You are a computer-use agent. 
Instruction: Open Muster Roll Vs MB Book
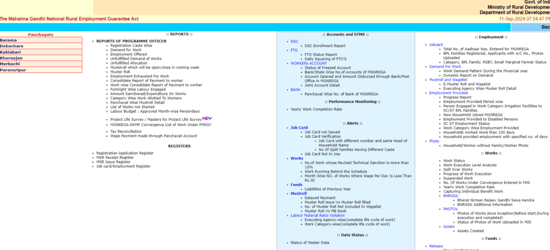(x=325, y=211)
